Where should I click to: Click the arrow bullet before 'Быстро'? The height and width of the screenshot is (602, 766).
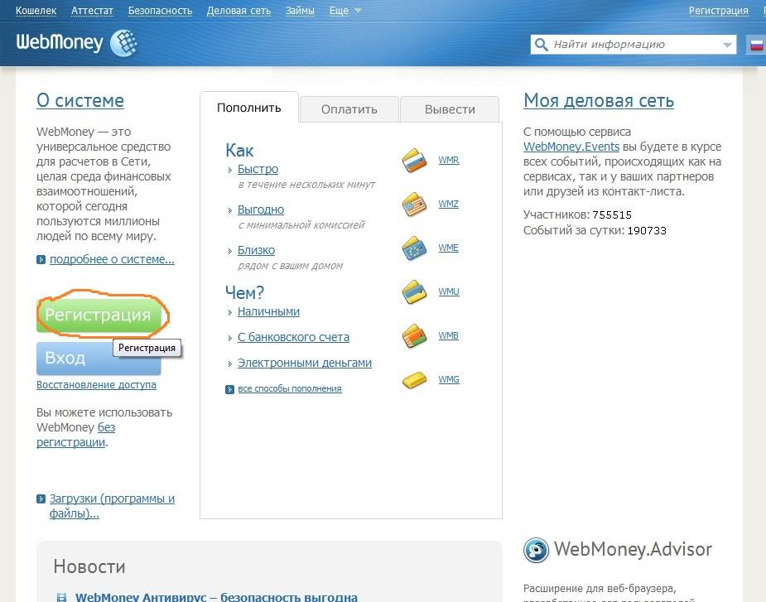[x=229, y=170]
